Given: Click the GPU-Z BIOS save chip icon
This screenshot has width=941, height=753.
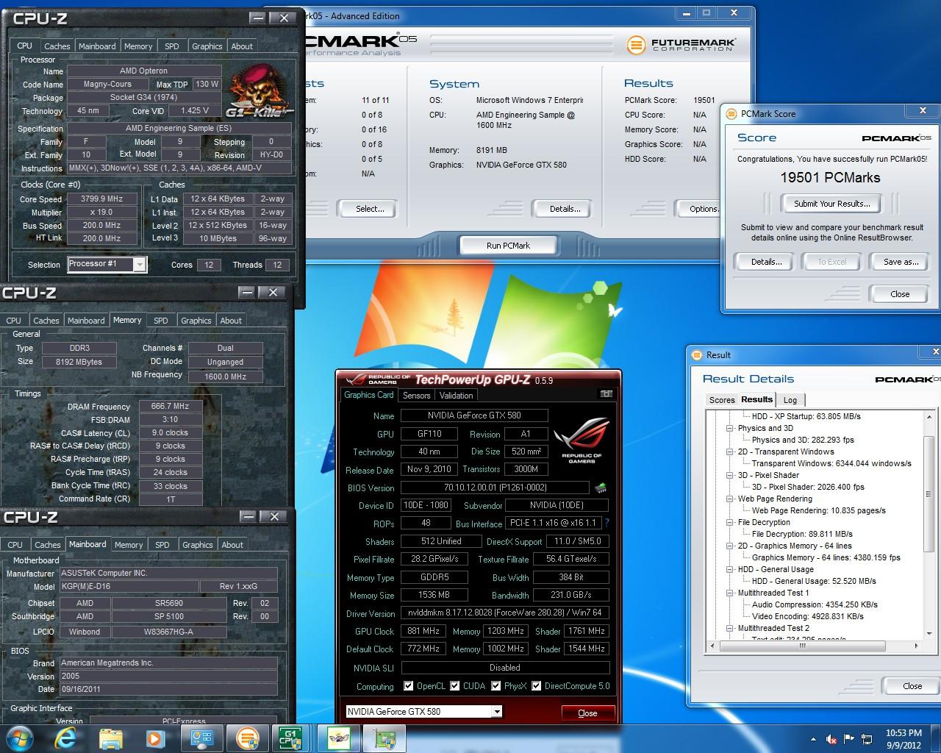Looking at the screenshot, I should [601, 488].
